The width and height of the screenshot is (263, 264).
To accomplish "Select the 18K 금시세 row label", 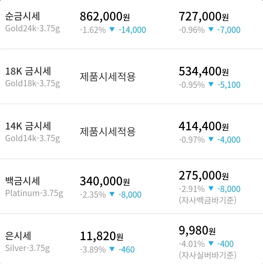I will (32, 77).
